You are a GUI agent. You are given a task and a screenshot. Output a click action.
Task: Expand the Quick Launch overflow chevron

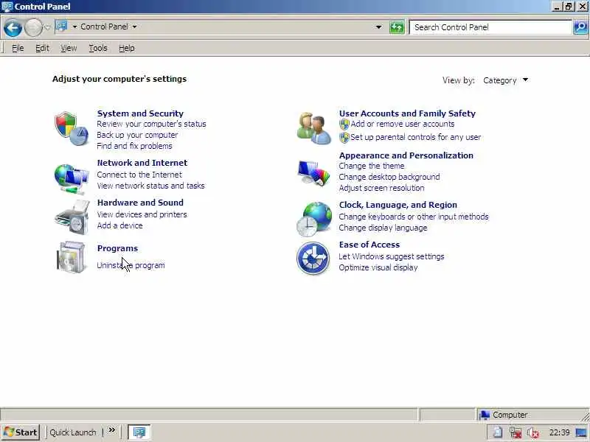click(112, 430)
